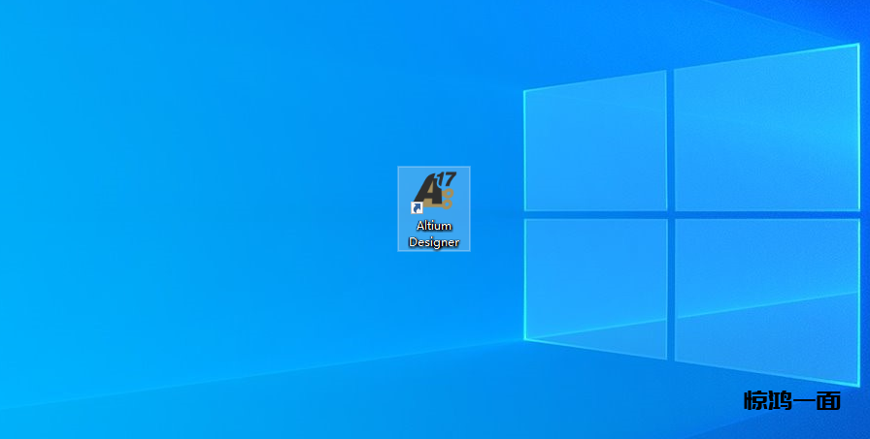The image size is (870, 439).
Task: Click the shortcut arrow overlay on Altium icon
Action: 418,207
